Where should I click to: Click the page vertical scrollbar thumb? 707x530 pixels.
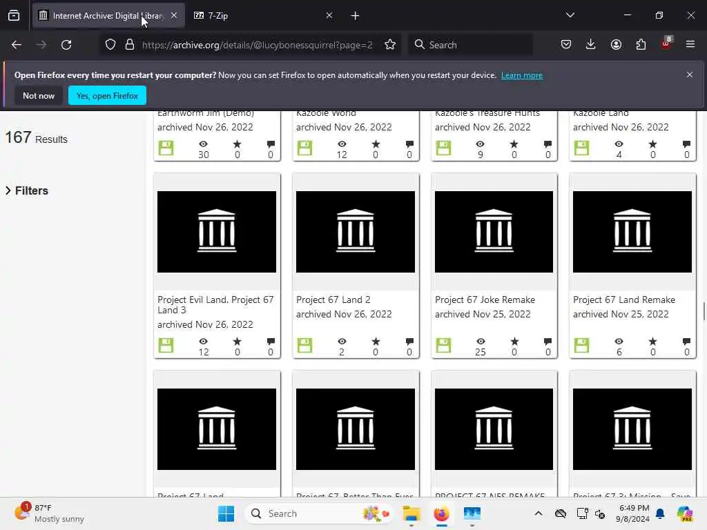coord(704,311)
